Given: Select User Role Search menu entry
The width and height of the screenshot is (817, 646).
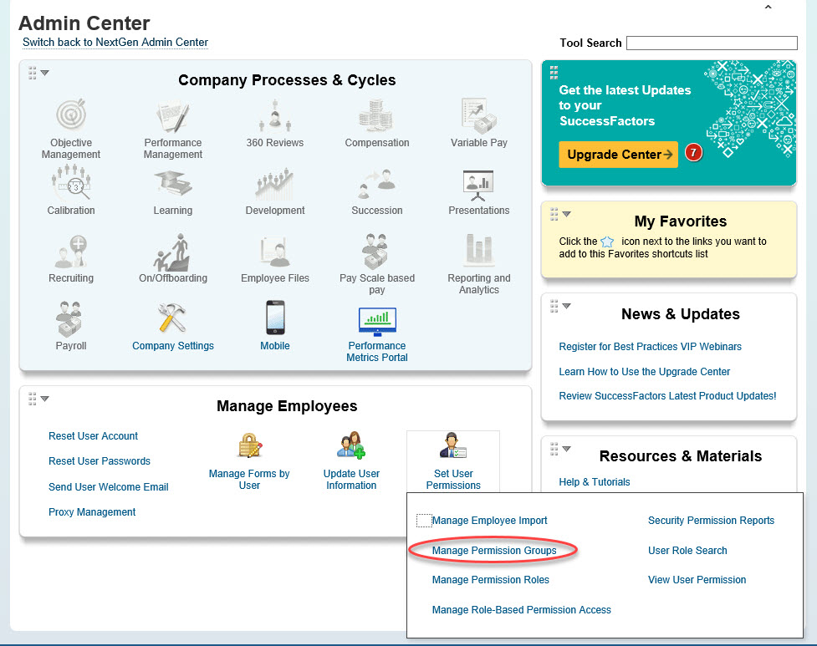Looking at the screenshot, I should [687, 551].
